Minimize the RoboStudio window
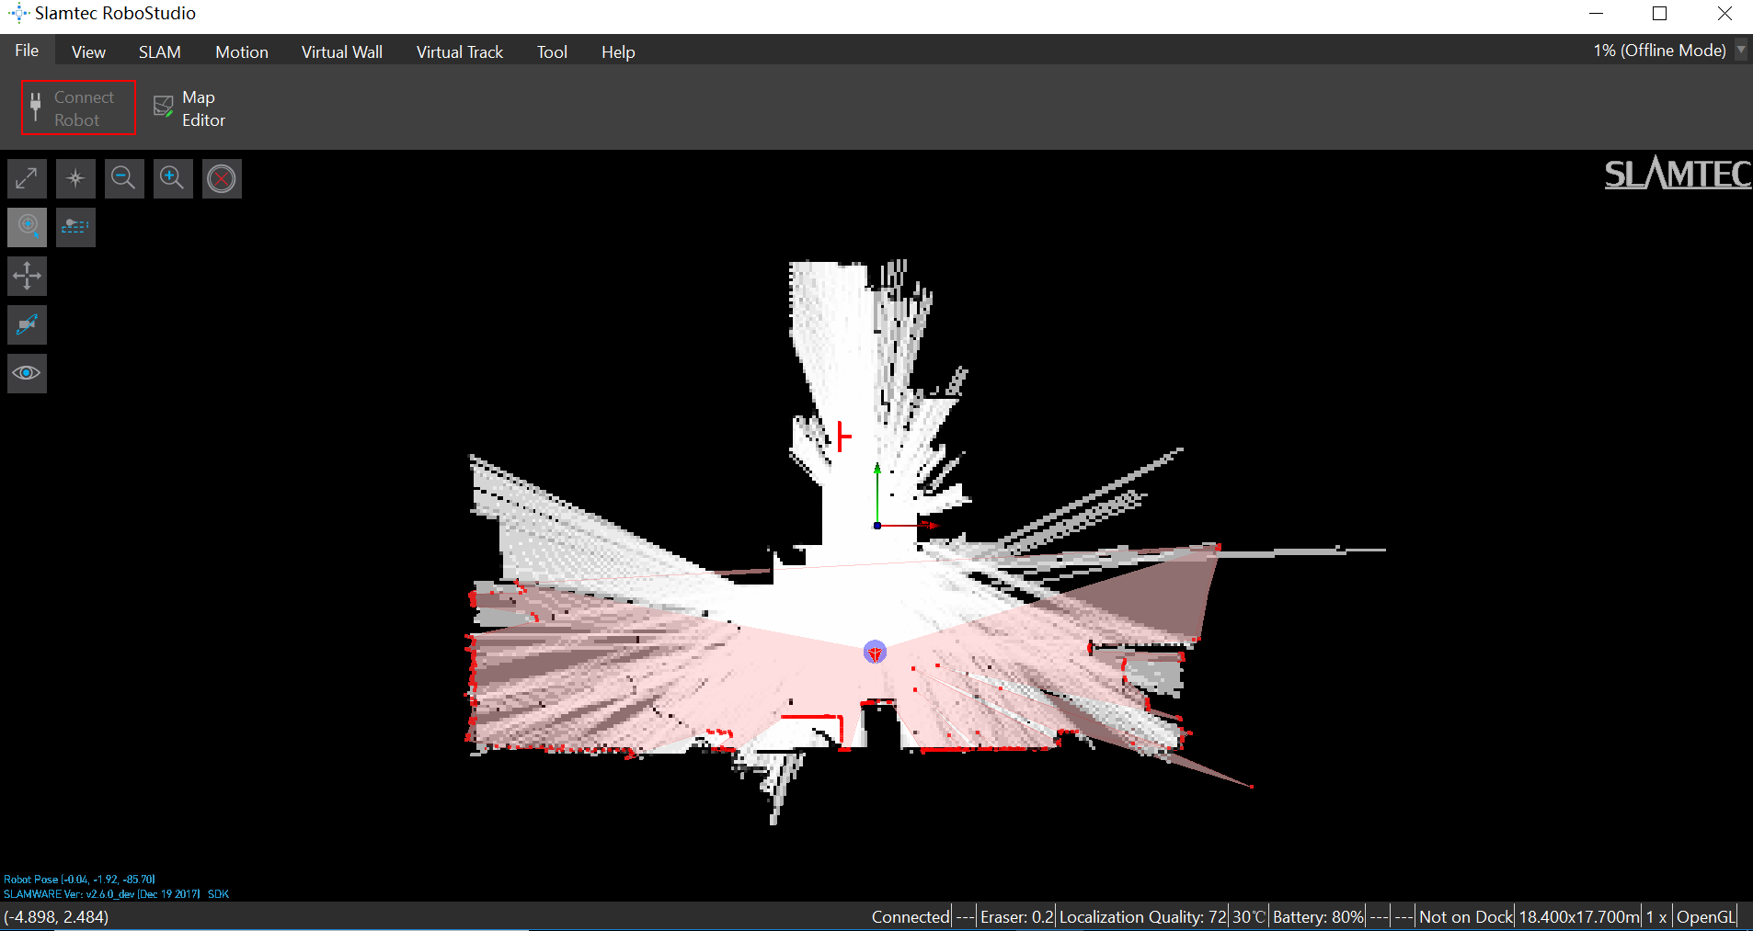1753x931 pixels. [x=1596, y=13]
